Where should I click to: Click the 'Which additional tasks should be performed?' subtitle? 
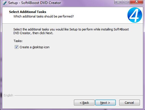click(44, 16)
